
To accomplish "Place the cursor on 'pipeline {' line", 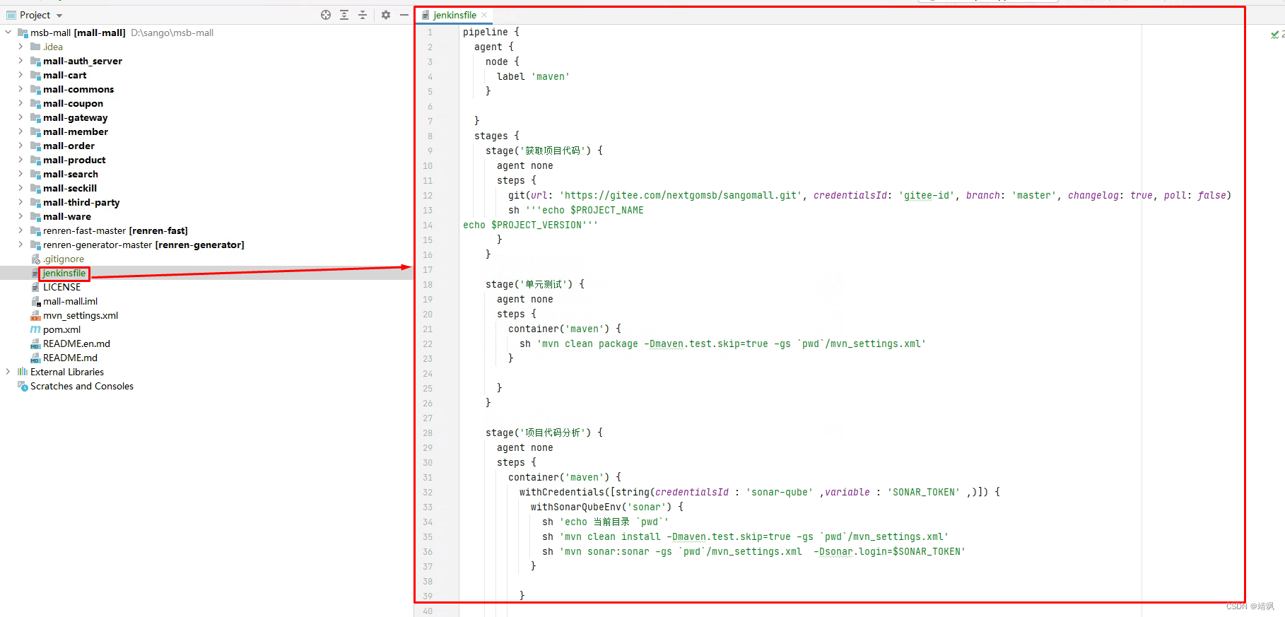I will pos(491,32).
